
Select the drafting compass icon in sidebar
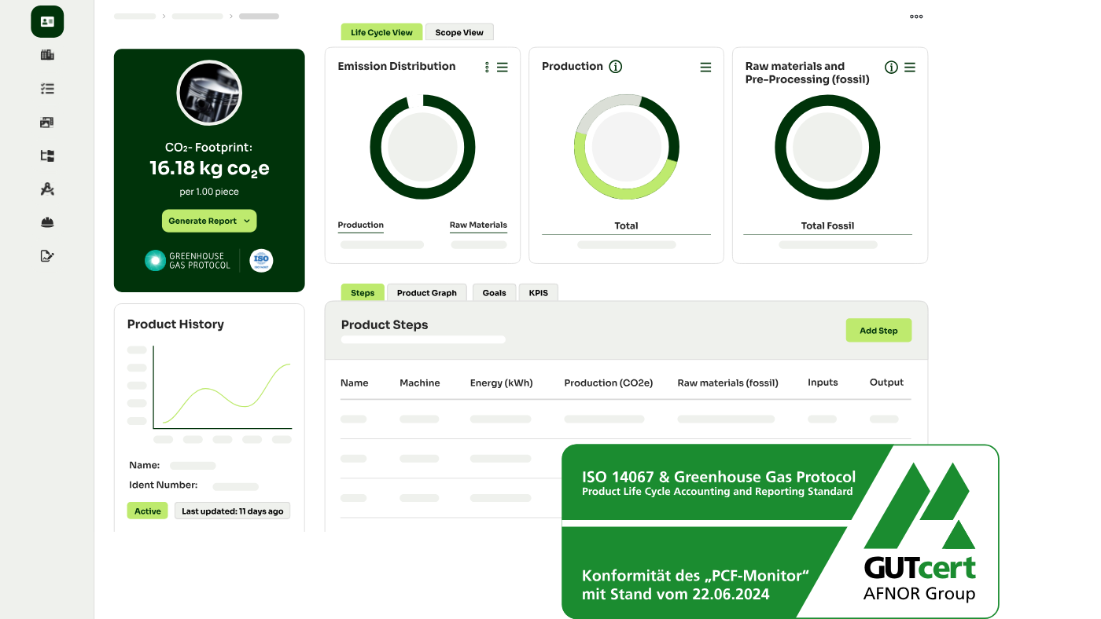(x=47, y=189)
